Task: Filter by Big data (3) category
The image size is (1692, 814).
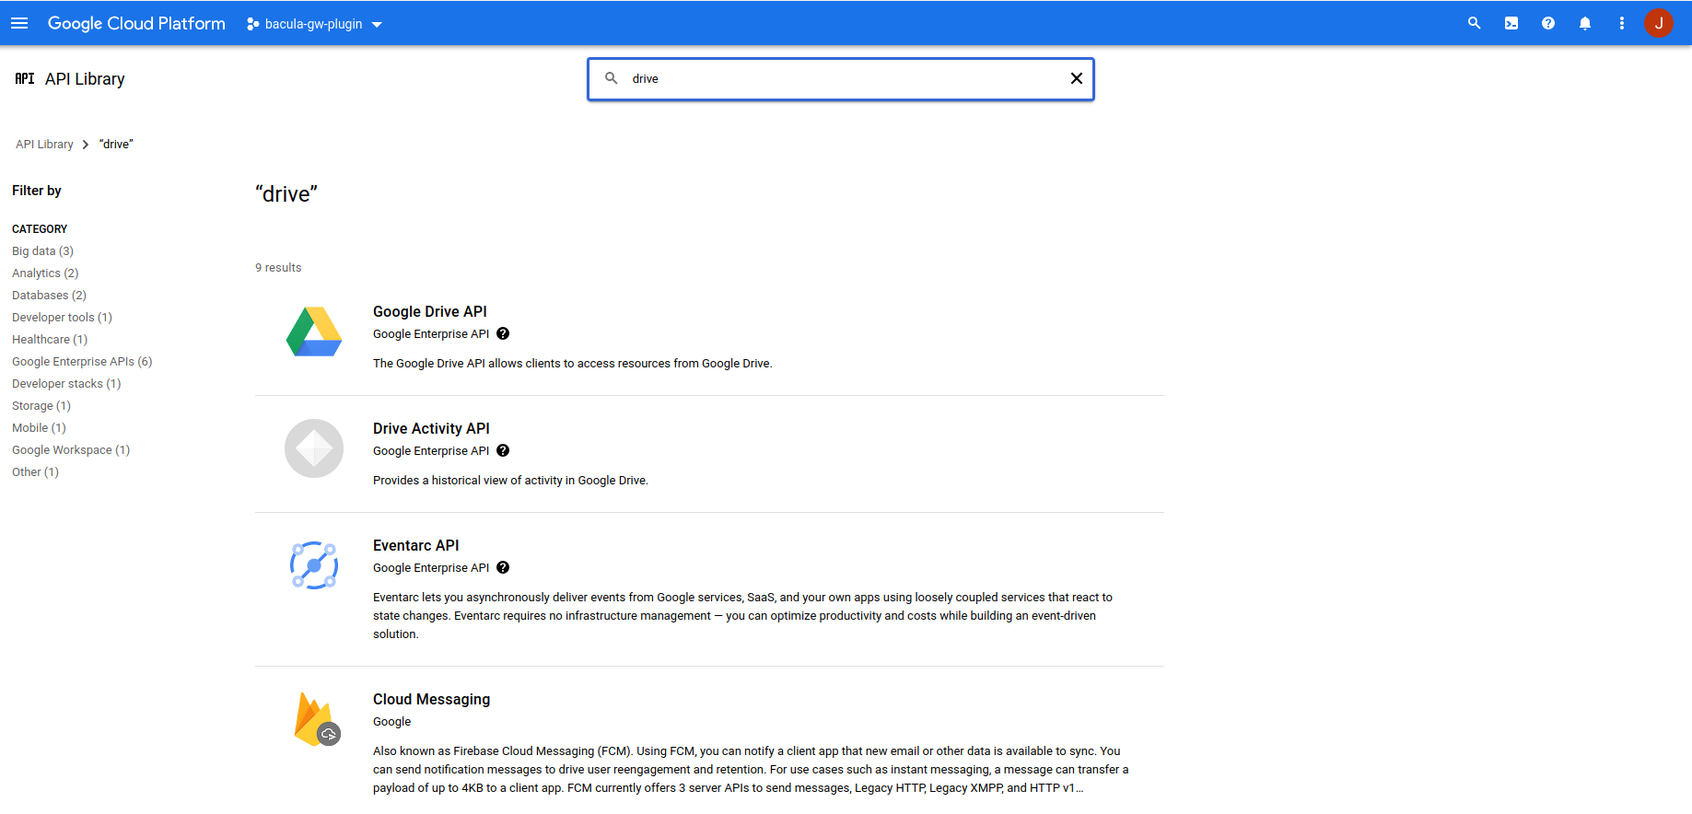Action: point(42,251)
